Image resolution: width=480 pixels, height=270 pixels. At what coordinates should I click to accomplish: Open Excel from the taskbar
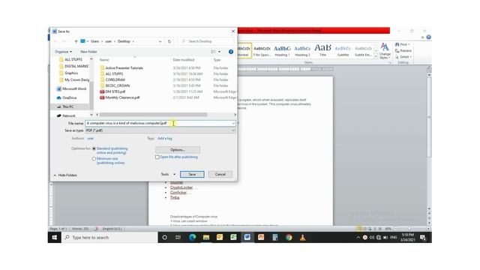pyautogui.click(x=233, y=237)
